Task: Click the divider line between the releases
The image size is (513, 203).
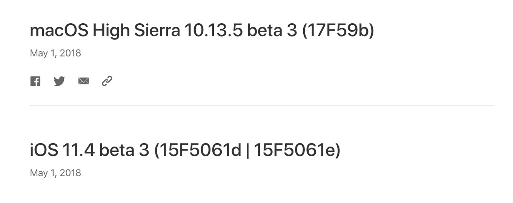Action: pos(261,105)
